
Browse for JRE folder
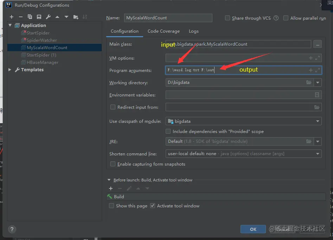pos(309,141)
